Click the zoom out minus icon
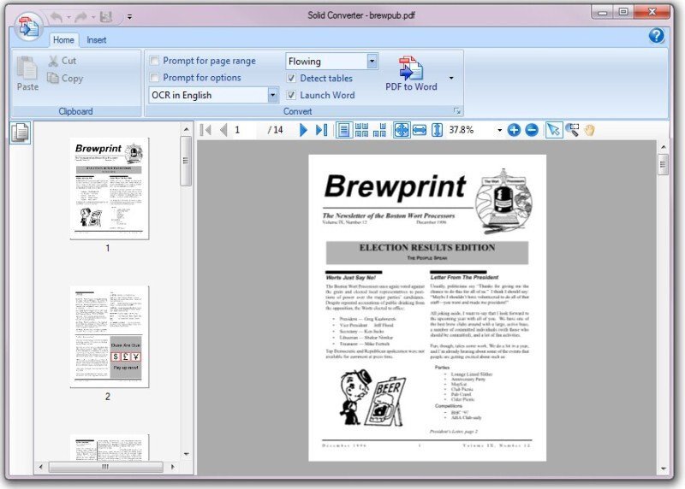This screenshot has width=685, height=489. pos(531,130)
